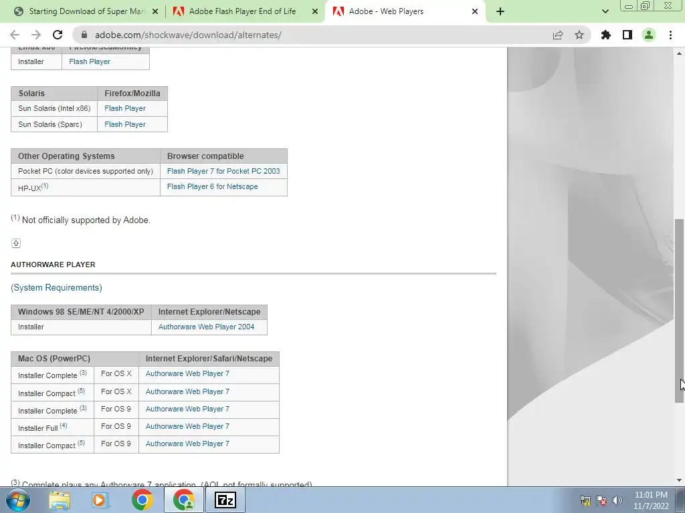
Task: Click the volume speaker tray icon
Action: point(617,501)
